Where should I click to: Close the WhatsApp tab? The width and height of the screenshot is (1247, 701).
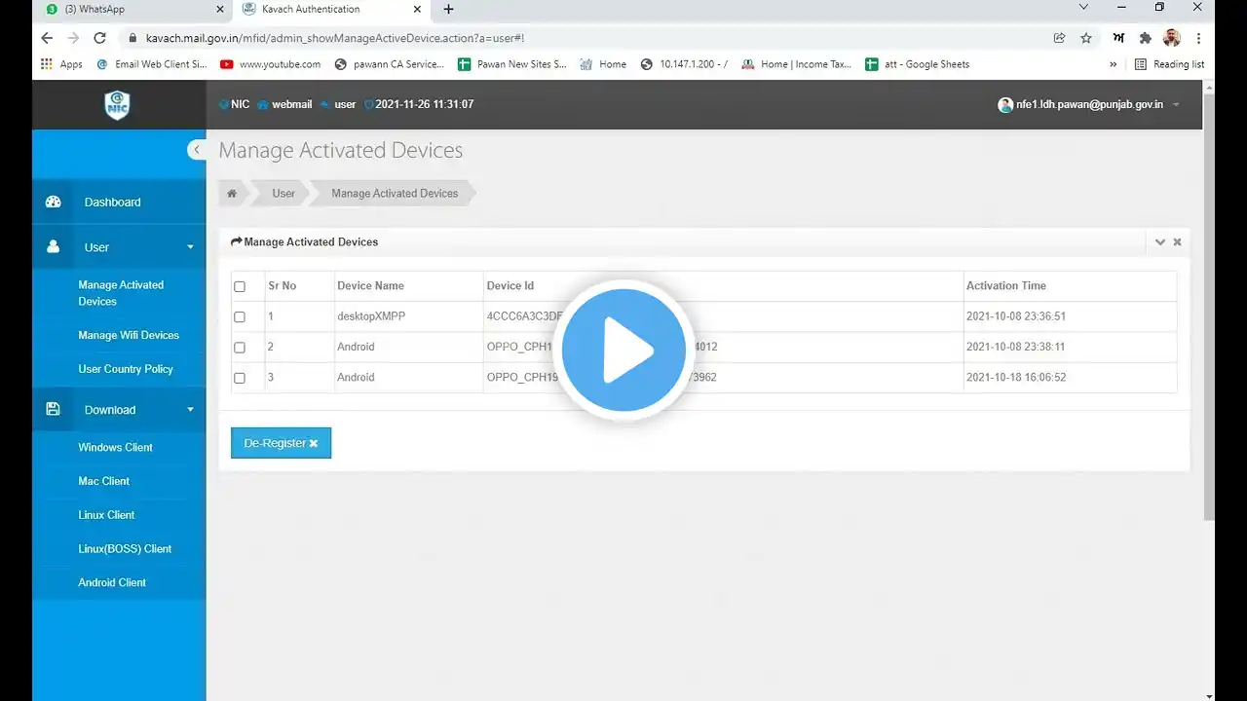pos(218,10)
